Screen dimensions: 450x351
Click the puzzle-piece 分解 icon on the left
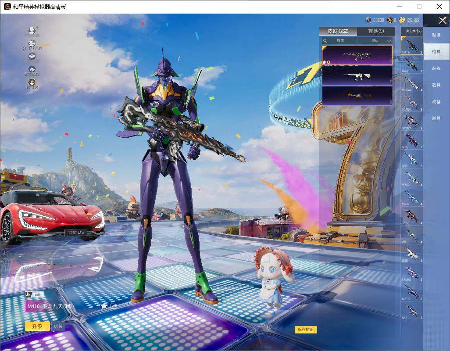[x=32, y=43]
